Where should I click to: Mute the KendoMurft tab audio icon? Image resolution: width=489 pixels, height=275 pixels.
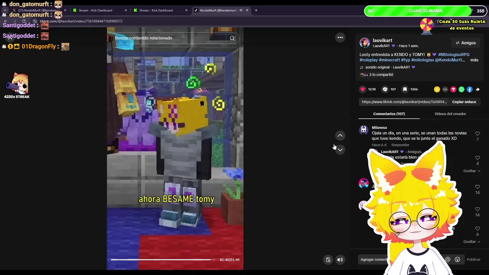click(241, 10)
